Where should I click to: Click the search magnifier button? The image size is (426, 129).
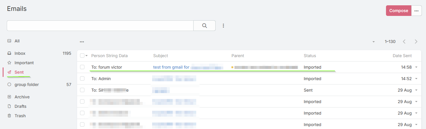(x=204, y=26)
